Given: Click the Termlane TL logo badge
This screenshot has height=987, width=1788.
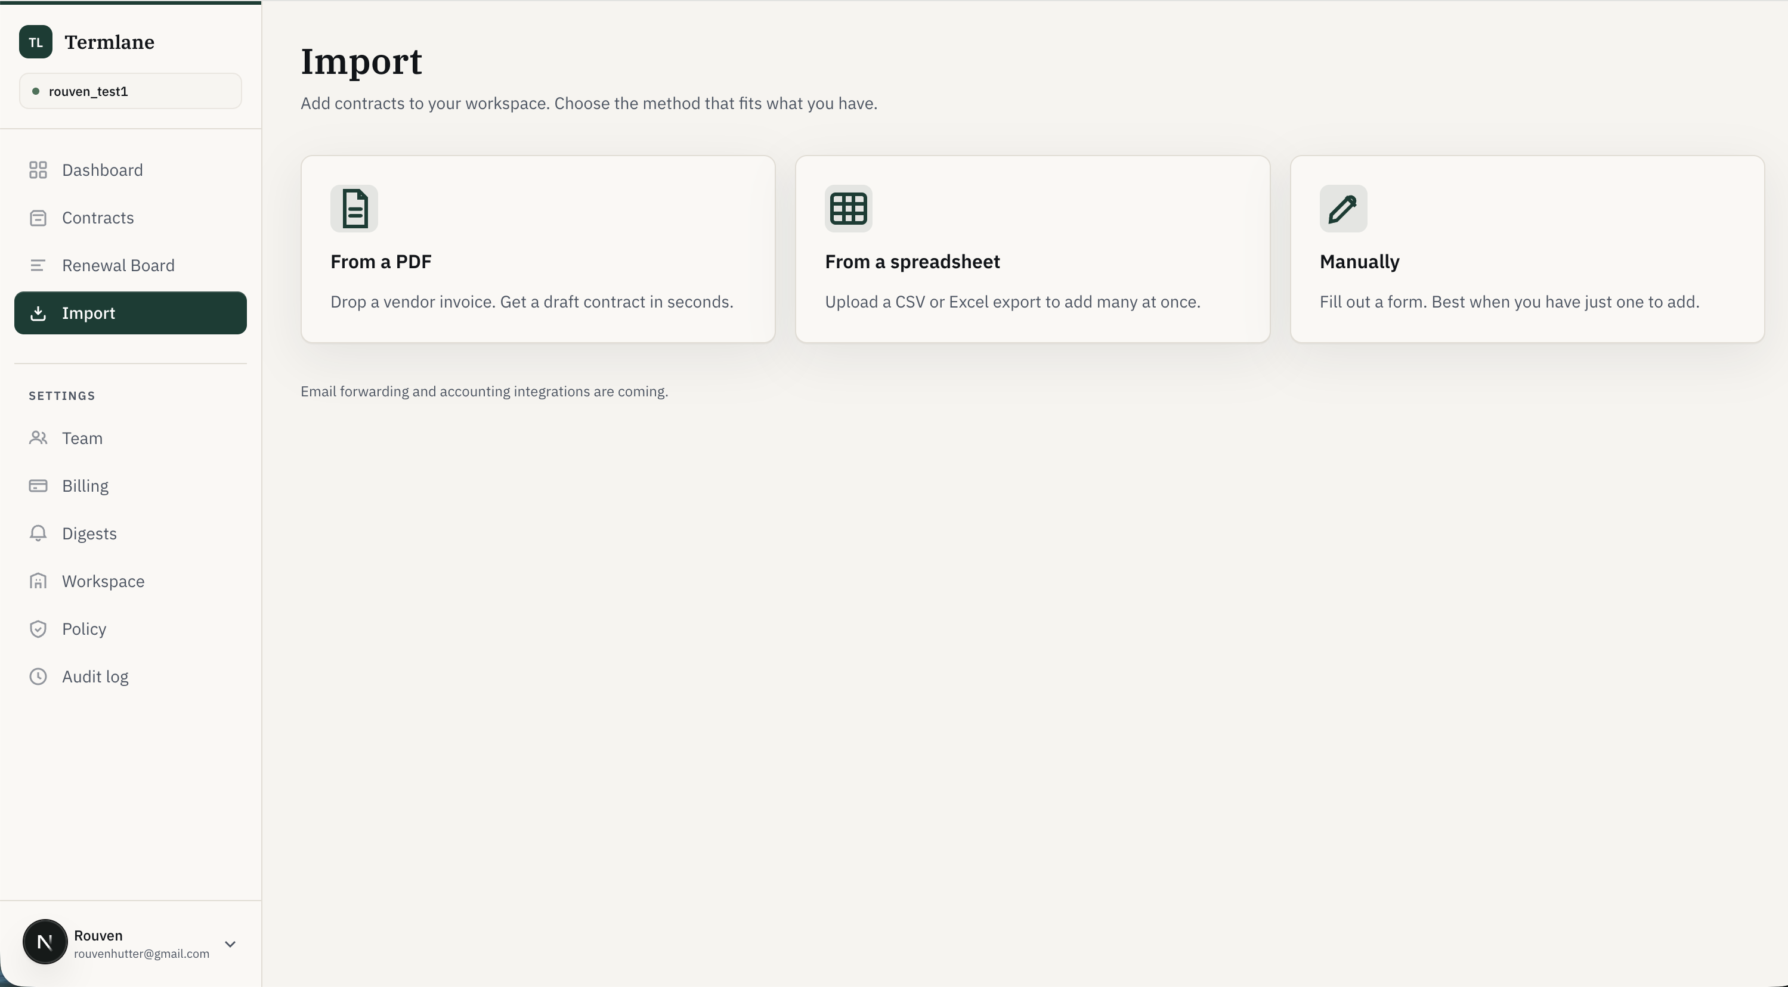Looking at the screenshot, I should [35, 42].
